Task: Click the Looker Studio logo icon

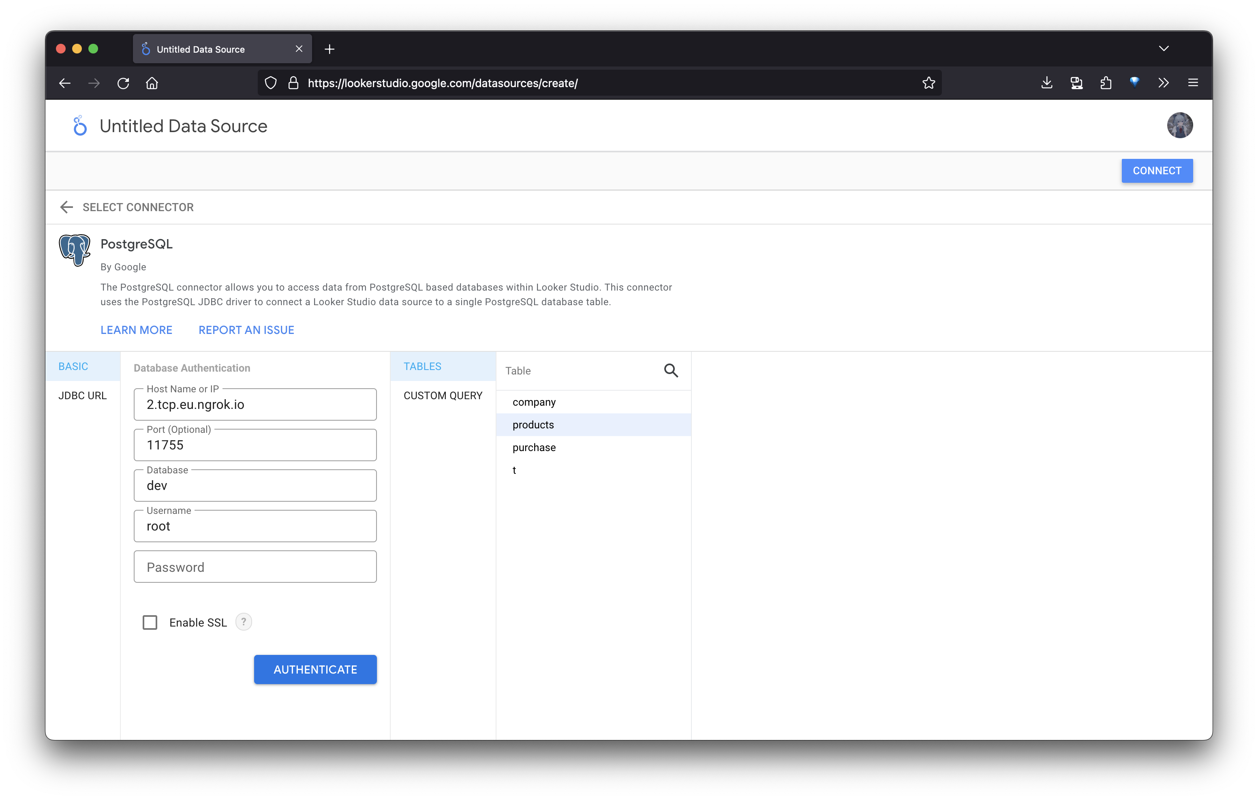Action: [x=79, y=126]
